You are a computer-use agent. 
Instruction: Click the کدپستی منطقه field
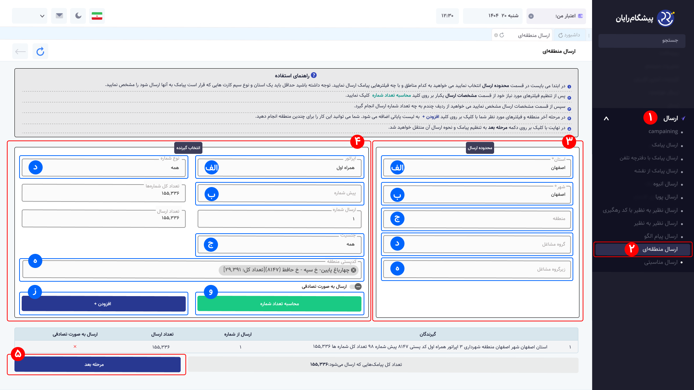pyautogui.click(x=192, y=270)
